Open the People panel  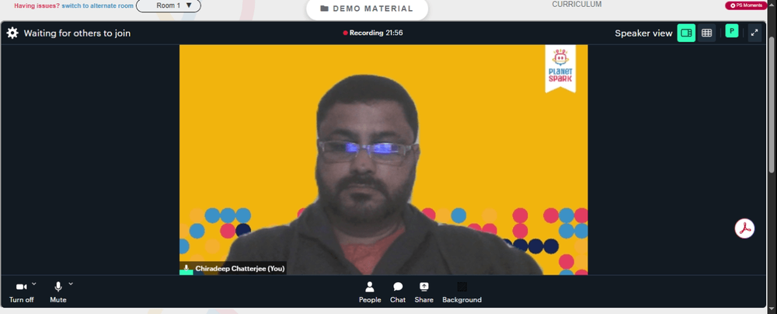[x=370, y=293]
